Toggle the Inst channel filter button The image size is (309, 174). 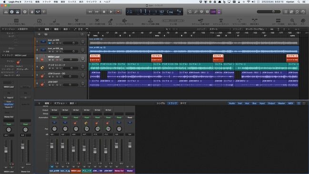(x=240, y=103)
